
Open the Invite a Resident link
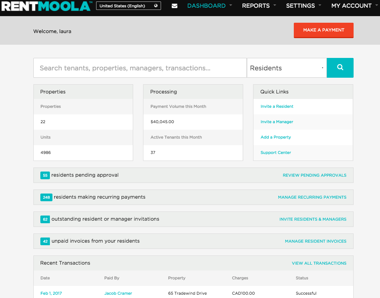277,106
